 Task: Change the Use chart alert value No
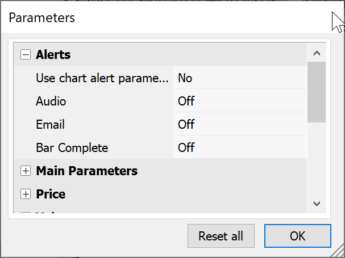tap(185, 78)
